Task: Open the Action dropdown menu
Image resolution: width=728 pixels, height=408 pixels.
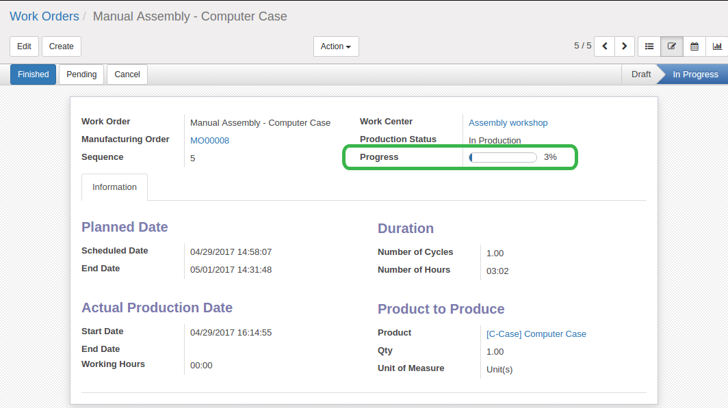Action: coord(336,46)
